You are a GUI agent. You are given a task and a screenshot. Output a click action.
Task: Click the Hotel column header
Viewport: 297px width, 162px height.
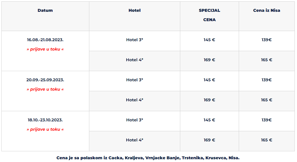(134, 10)
